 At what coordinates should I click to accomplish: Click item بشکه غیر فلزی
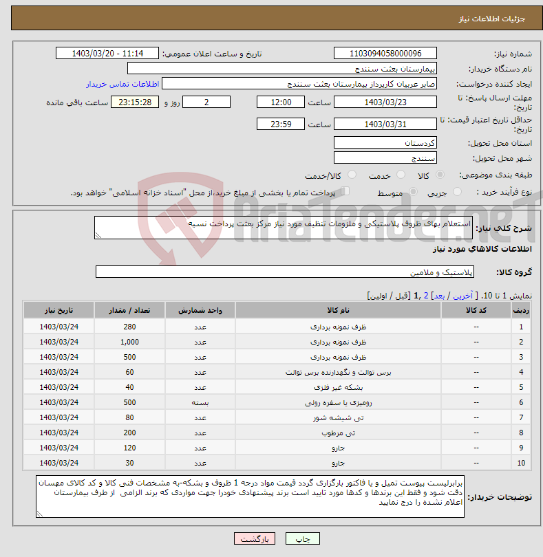tap(338, 387)
